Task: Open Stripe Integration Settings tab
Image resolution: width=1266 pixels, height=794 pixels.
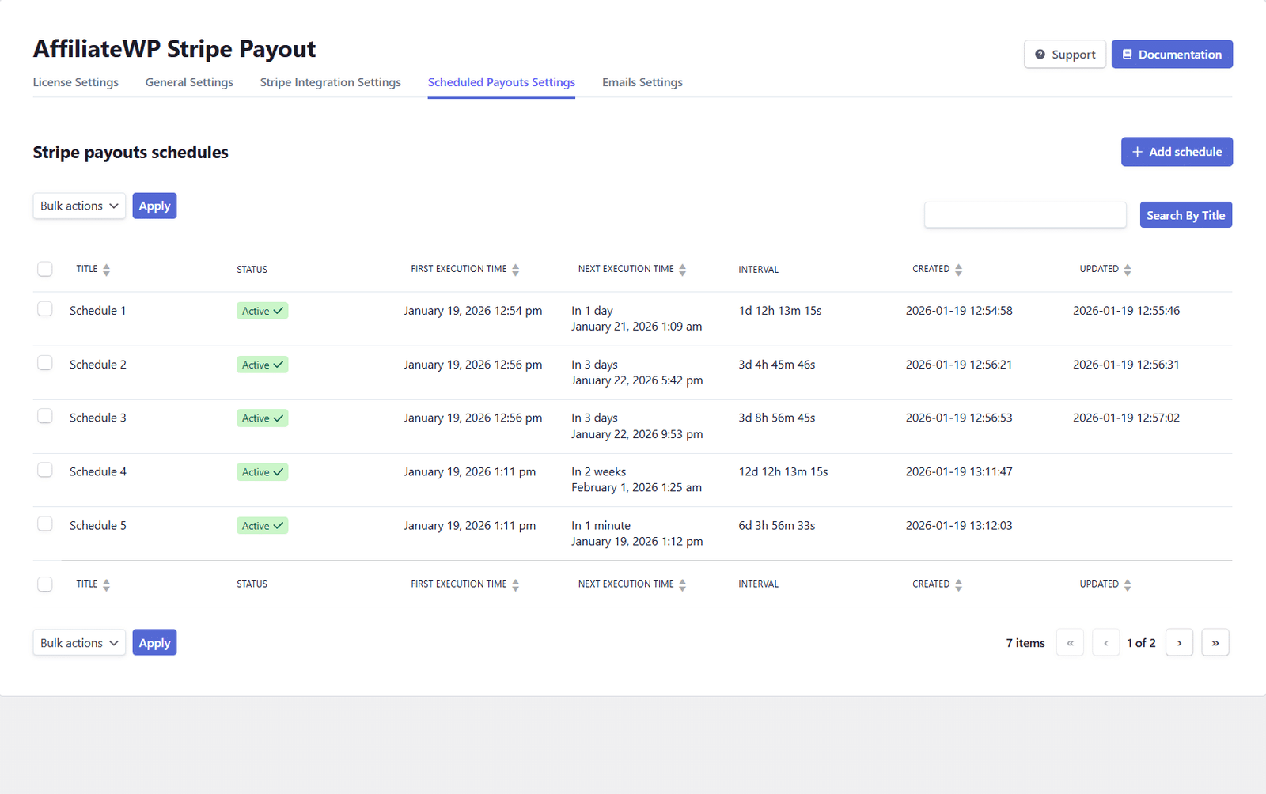Action: [x=331, y=82]
